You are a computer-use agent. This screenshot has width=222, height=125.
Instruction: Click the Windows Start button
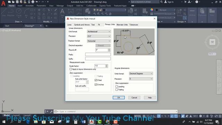[x=4, y=122]
